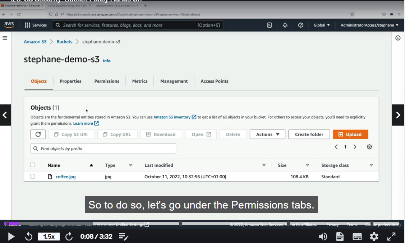Screen dimensions: 405x243
Task: Open AWS help menu
Action: click(x=301, y=25)
